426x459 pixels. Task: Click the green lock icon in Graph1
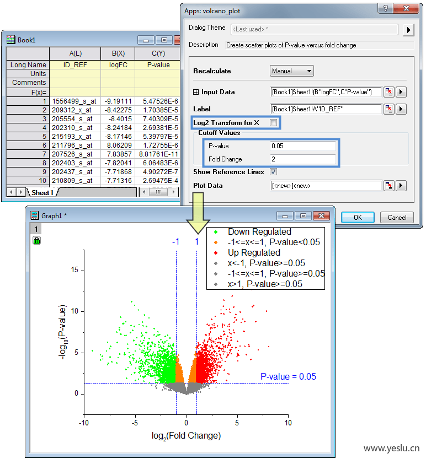click(36, 241)
